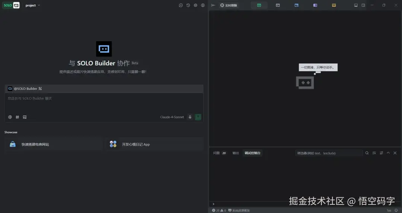
Task: Maximize the bottom panel with the chevron
Action: 388,153
